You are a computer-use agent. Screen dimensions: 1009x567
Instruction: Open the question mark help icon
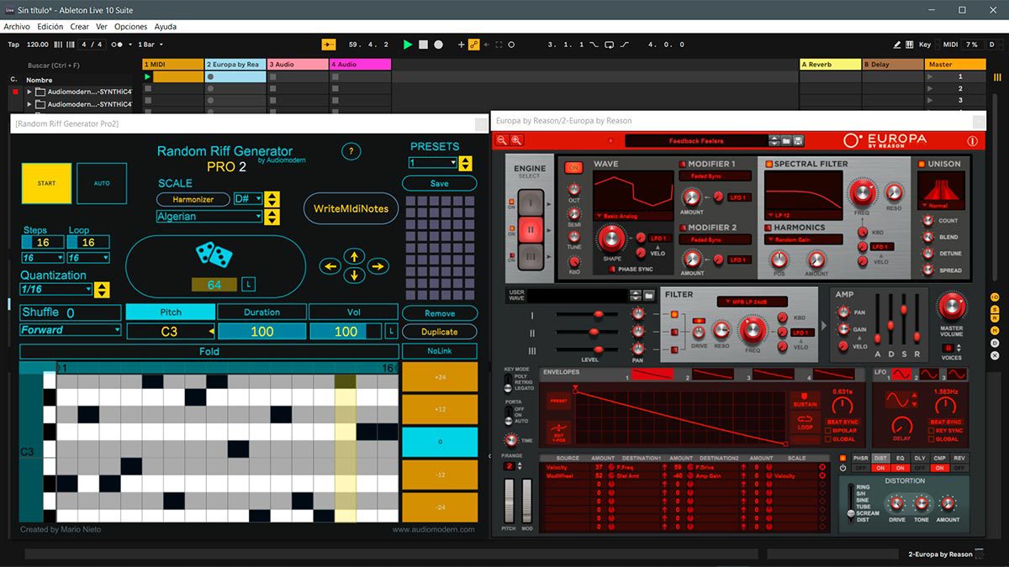tap(351, 152)
